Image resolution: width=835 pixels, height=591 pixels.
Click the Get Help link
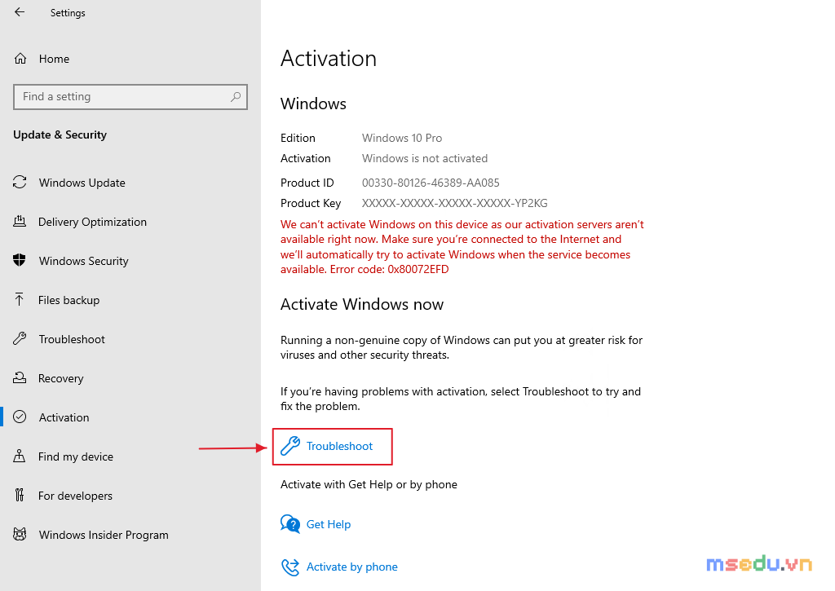pyautogui.click(x=328, y=524)
